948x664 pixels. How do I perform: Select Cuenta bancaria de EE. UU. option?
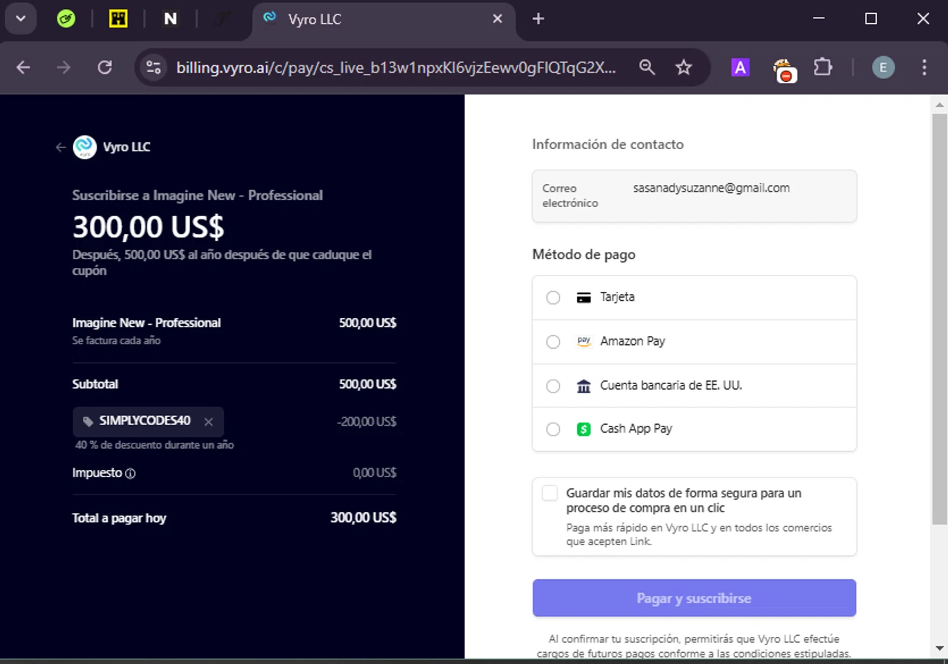coord(694,385)
